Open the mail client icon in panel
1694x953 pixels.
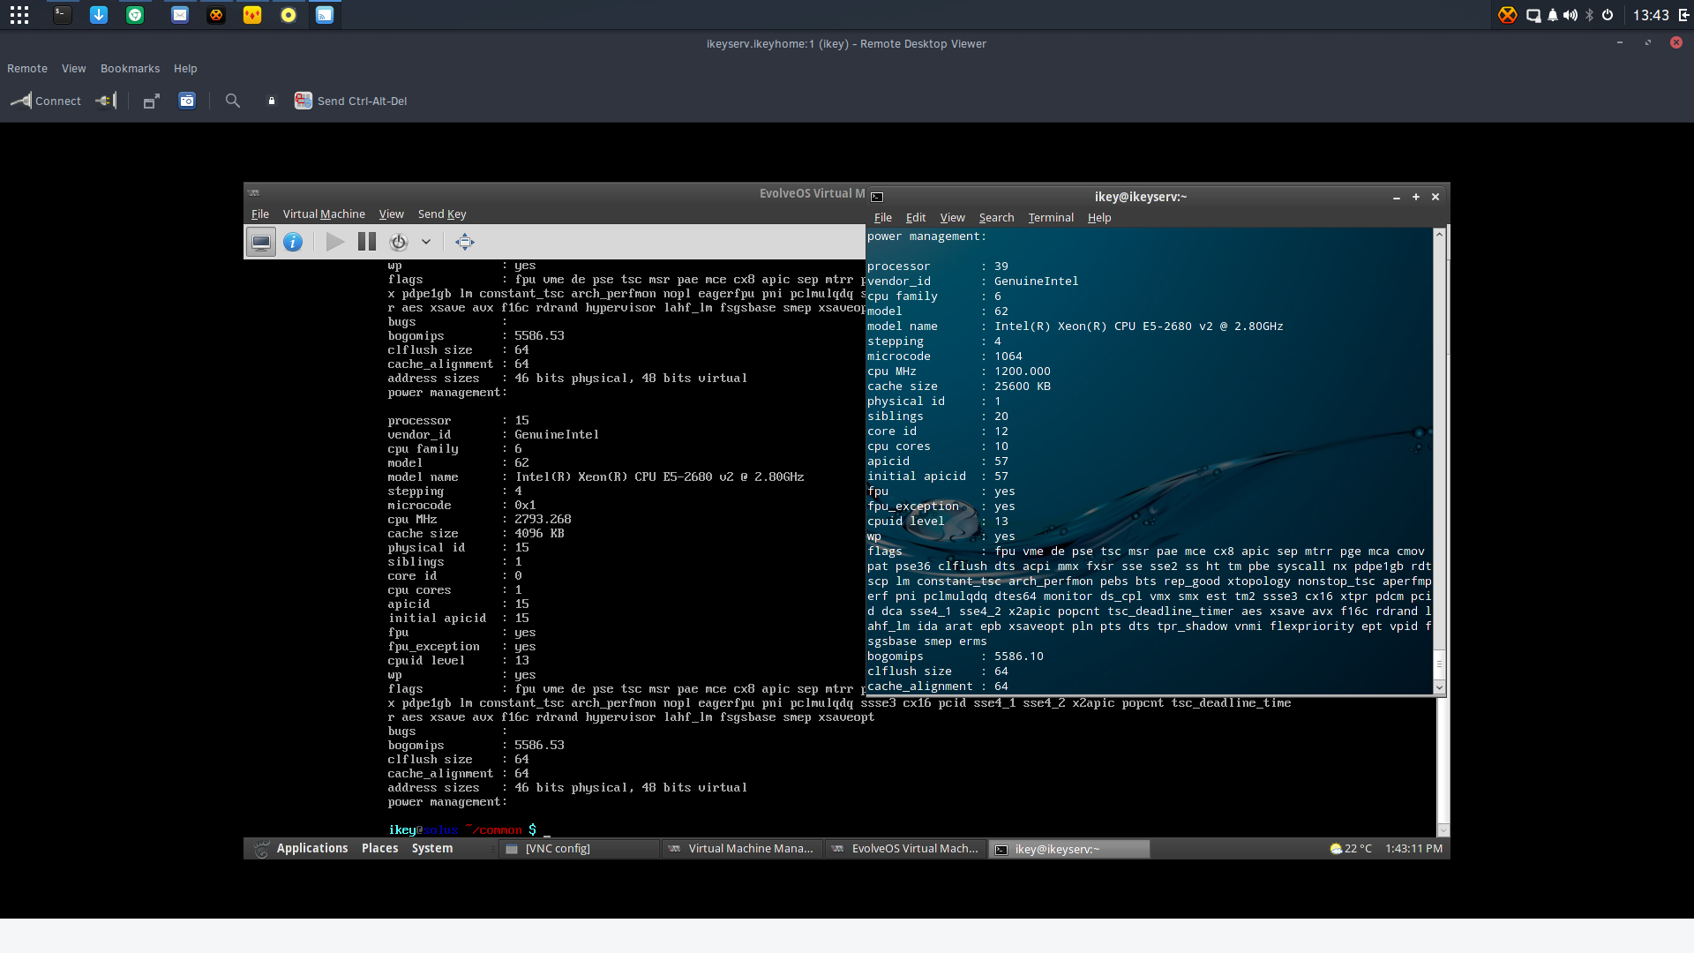180,15
